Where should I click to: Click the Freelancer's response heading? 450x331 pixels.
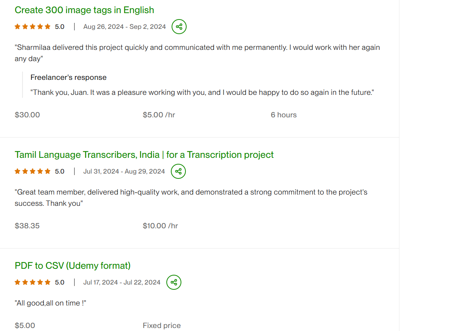point(69,78)
